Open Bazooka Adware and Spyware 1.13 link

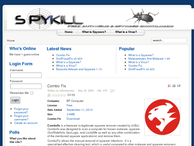79,69
